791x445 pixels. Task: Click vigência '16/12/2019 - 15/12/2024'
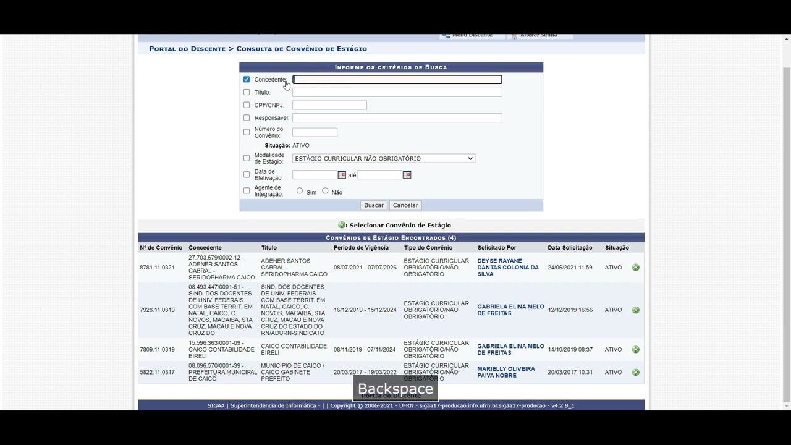(x=365, y=310)
